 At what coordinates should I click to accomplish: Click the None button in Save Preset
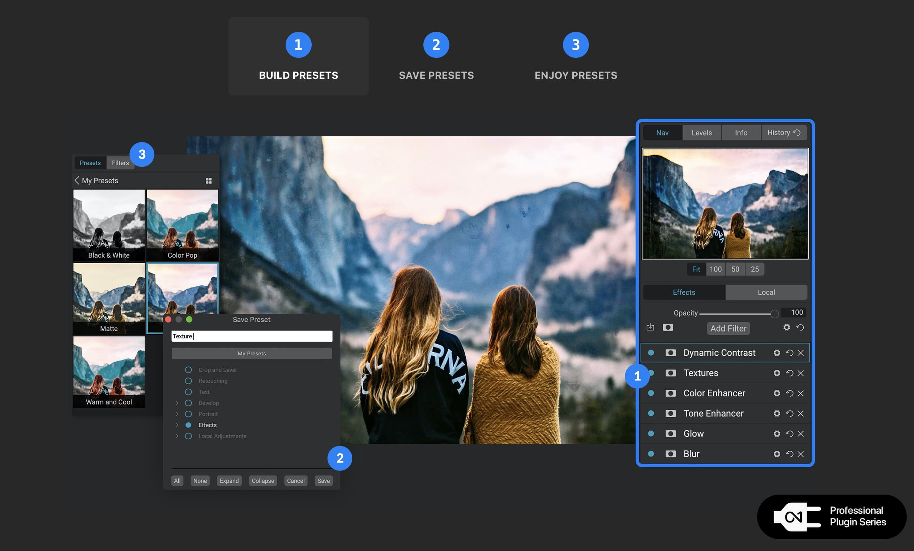tap(200, 480)
